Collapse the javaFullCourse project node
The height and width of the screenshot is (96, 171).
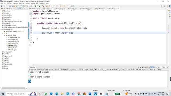tap(1, 29)
